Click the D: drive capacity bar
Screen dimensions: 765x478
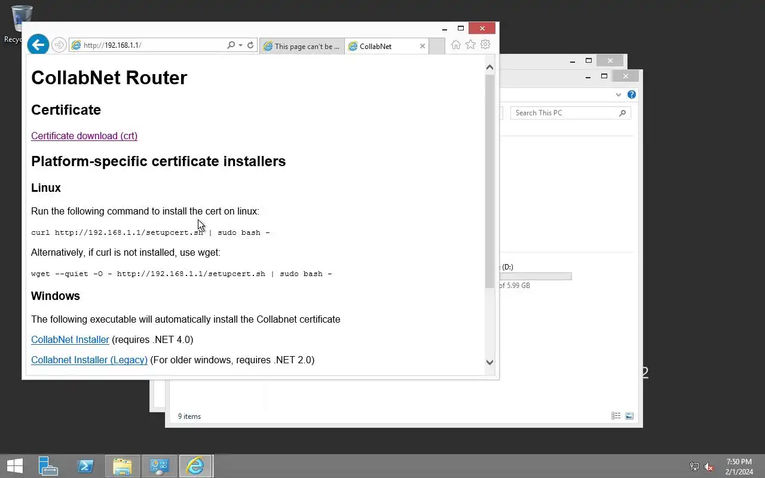535,276
